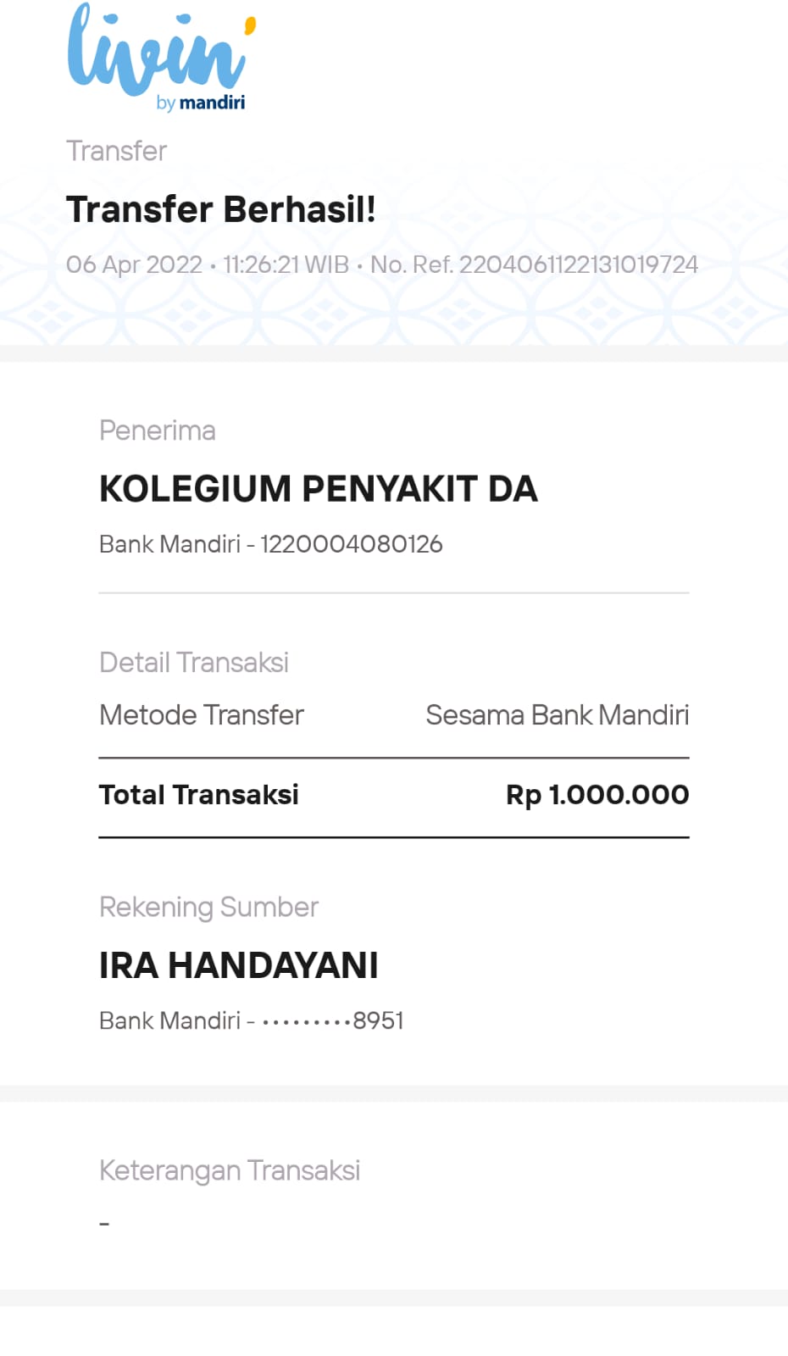
Task: Tap the "Rekening Sumber" section label
Action: coord(209,908)
